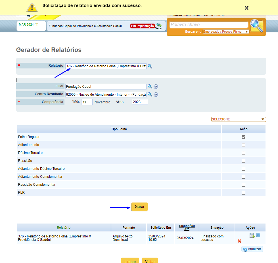Click the magnifier beside Centro Resultado field
Screen dimensions: 278x263
pyautogui.click(x=150, y=95)
